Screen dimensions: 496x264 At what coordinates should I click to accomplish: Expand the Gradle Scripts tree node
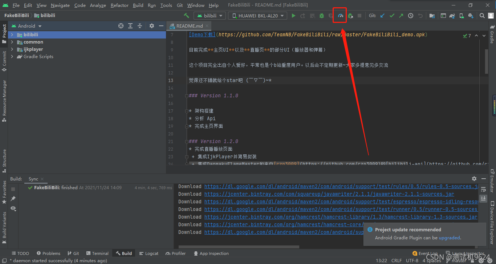point(12,57)
